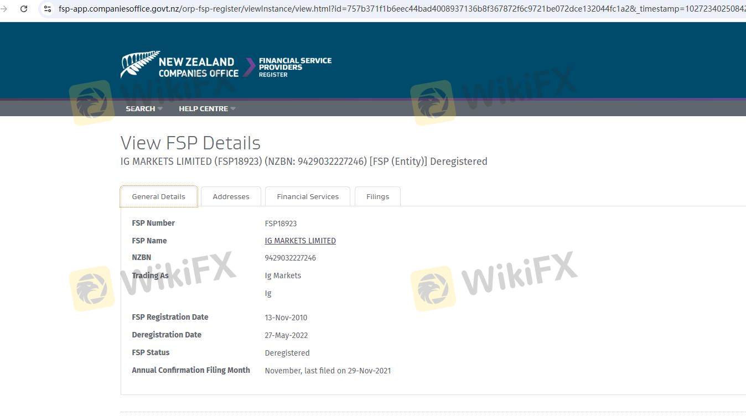Select the General Details tab
This screenshot has width=746, height=416.
coord(158,196)
